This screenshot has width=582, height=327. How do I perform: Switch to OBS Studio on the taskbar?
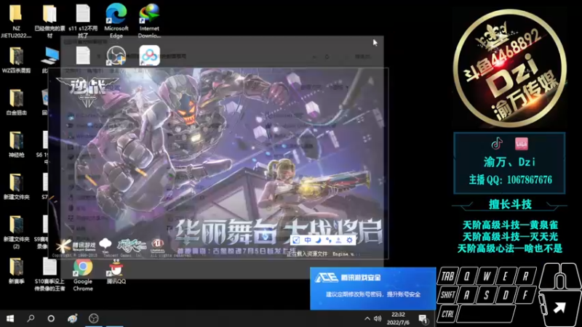click(x=94, y=318)
